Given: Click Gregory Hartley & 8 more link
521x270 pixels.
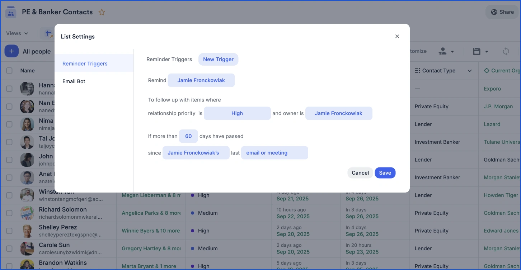Looking at the screenshot, I should (x=151, y=248).
